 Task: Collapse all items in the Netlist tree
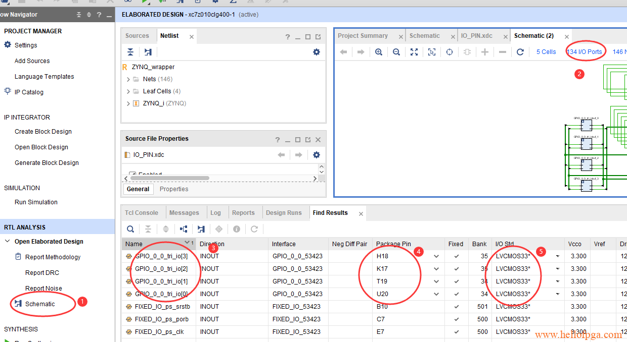point(130,52)
